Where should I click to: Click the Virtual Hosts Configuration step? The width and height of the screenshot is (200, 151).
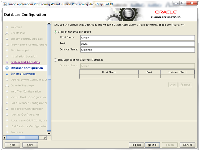click(x=29, y=97)
